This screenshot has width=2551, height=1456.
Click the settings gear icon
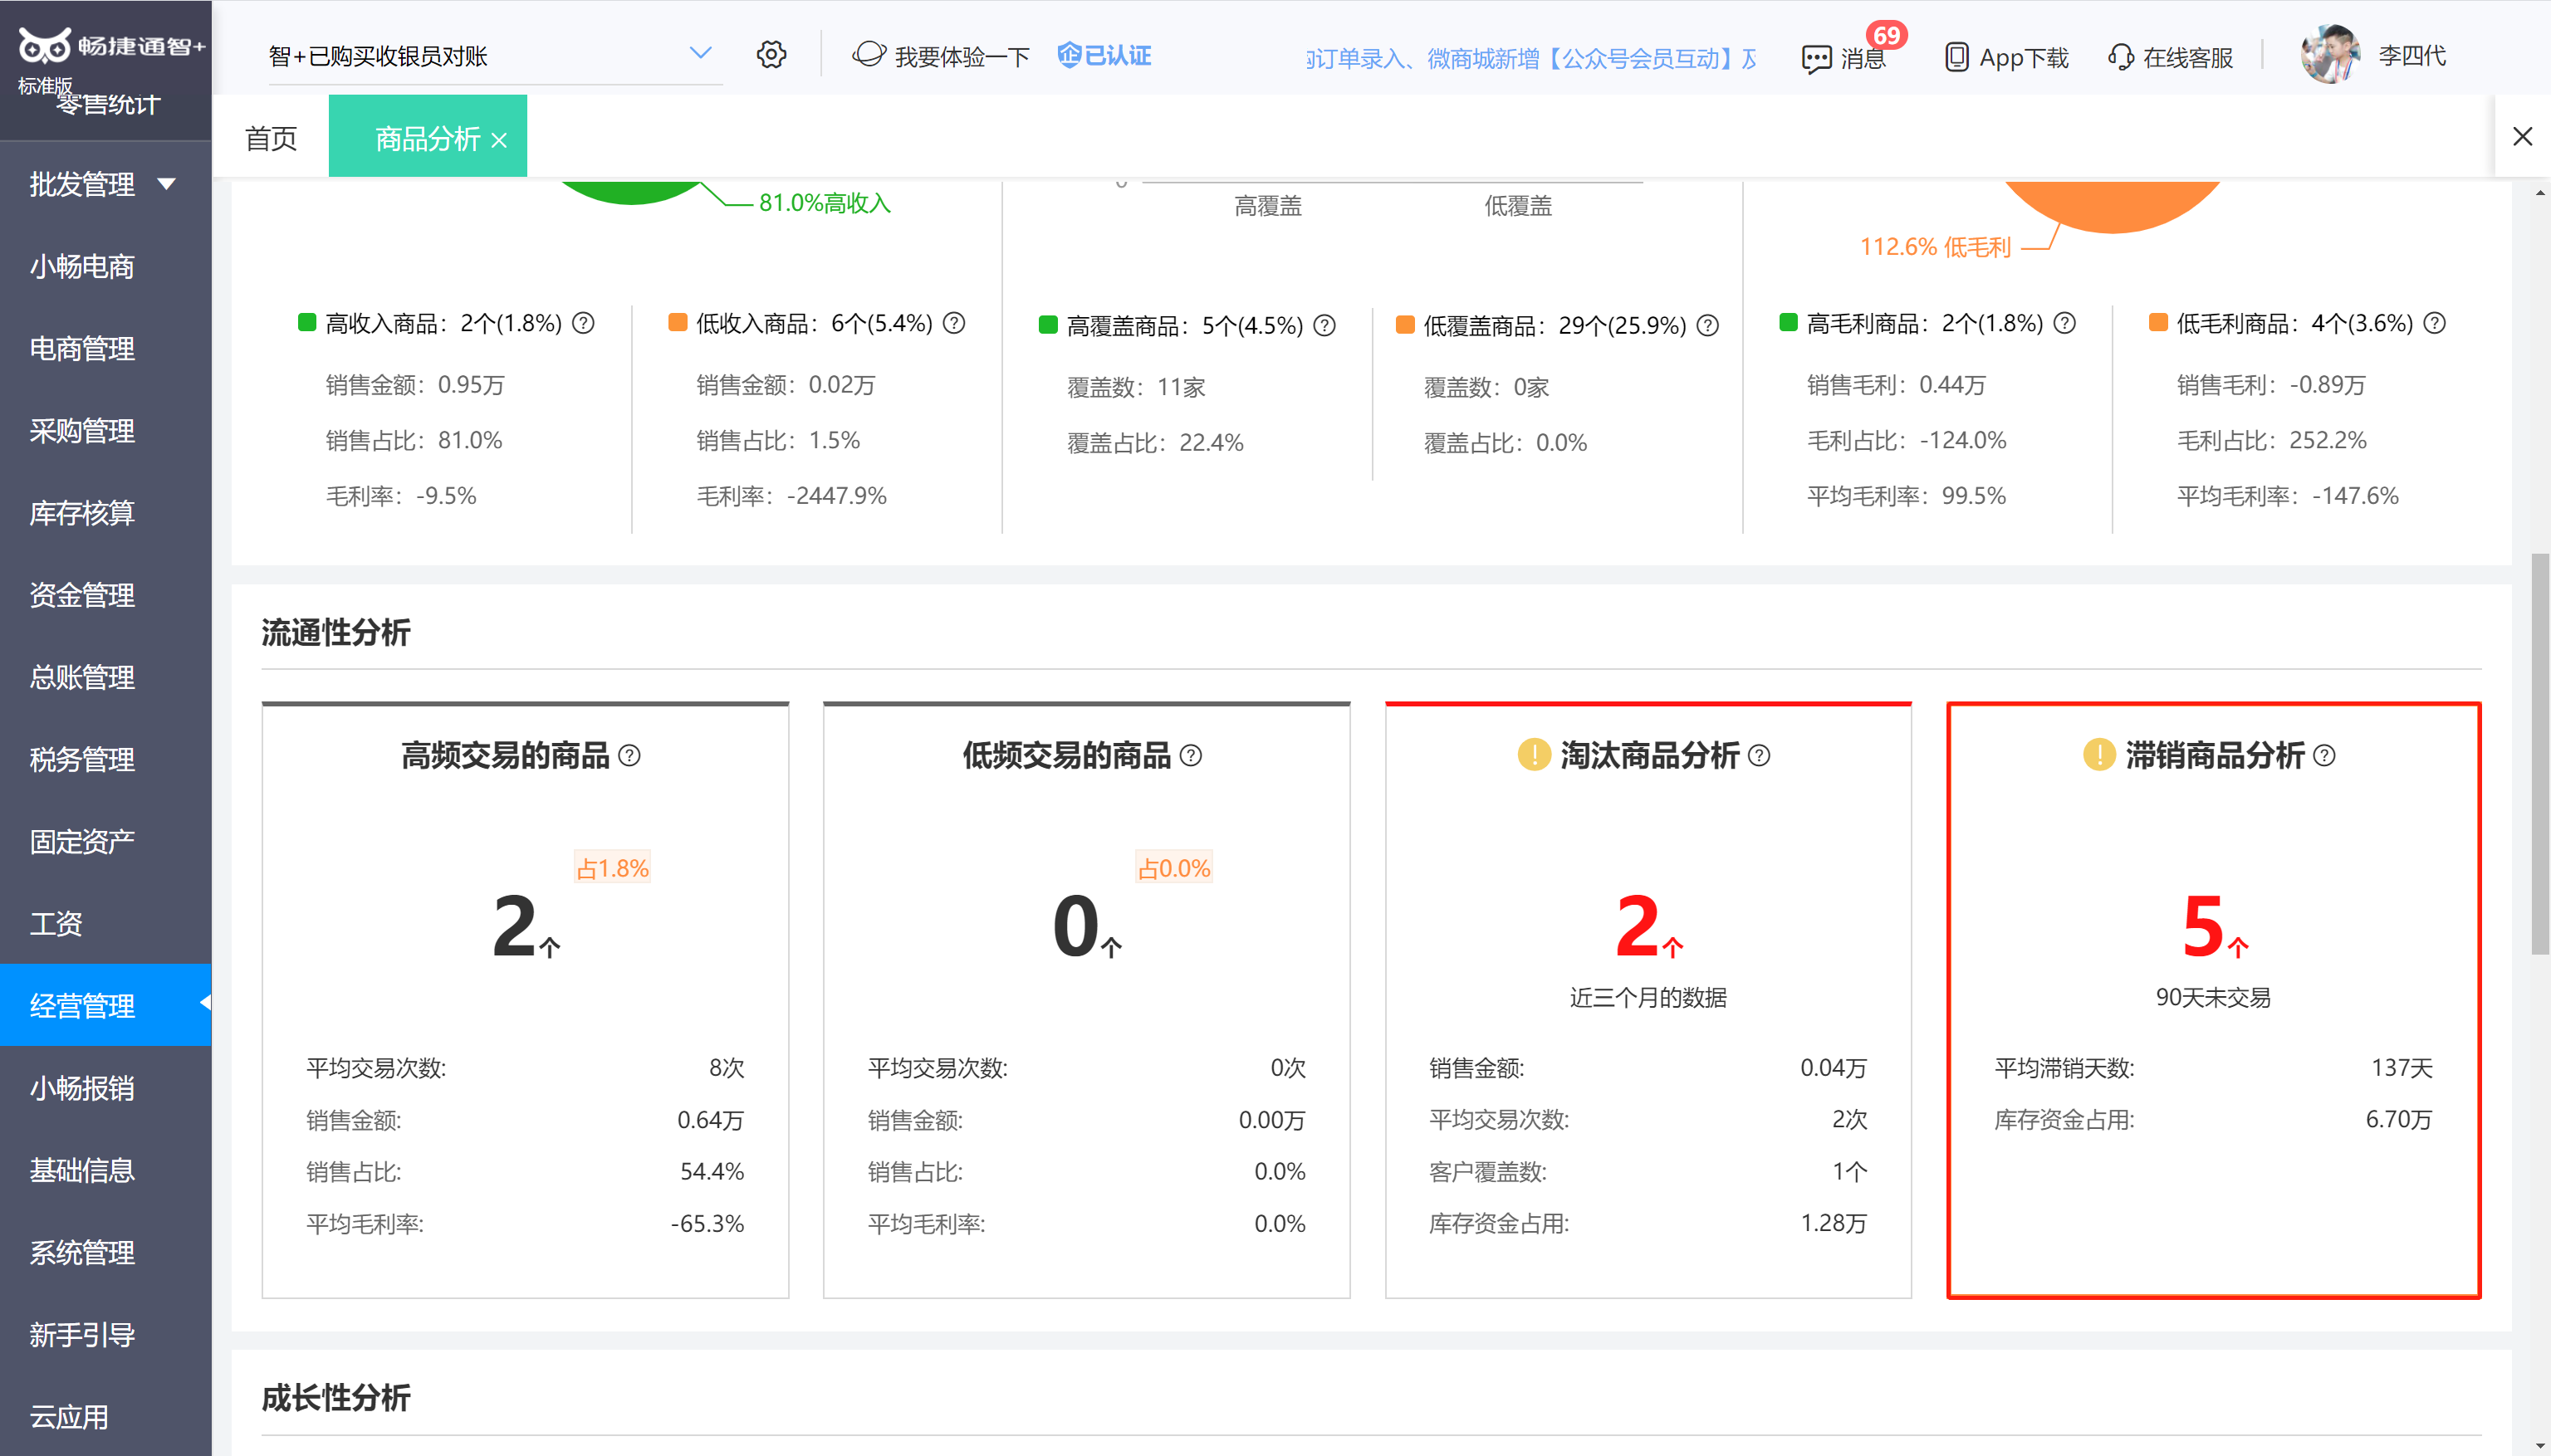pos(771,55)
